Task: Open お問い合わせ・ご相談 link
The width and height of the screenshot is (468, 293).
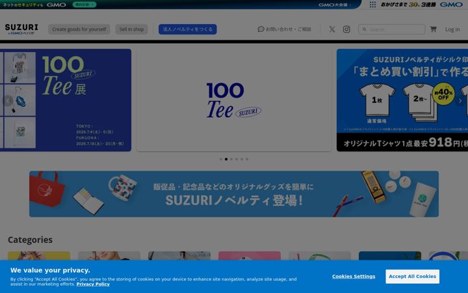Action: [x=284, y=29]
